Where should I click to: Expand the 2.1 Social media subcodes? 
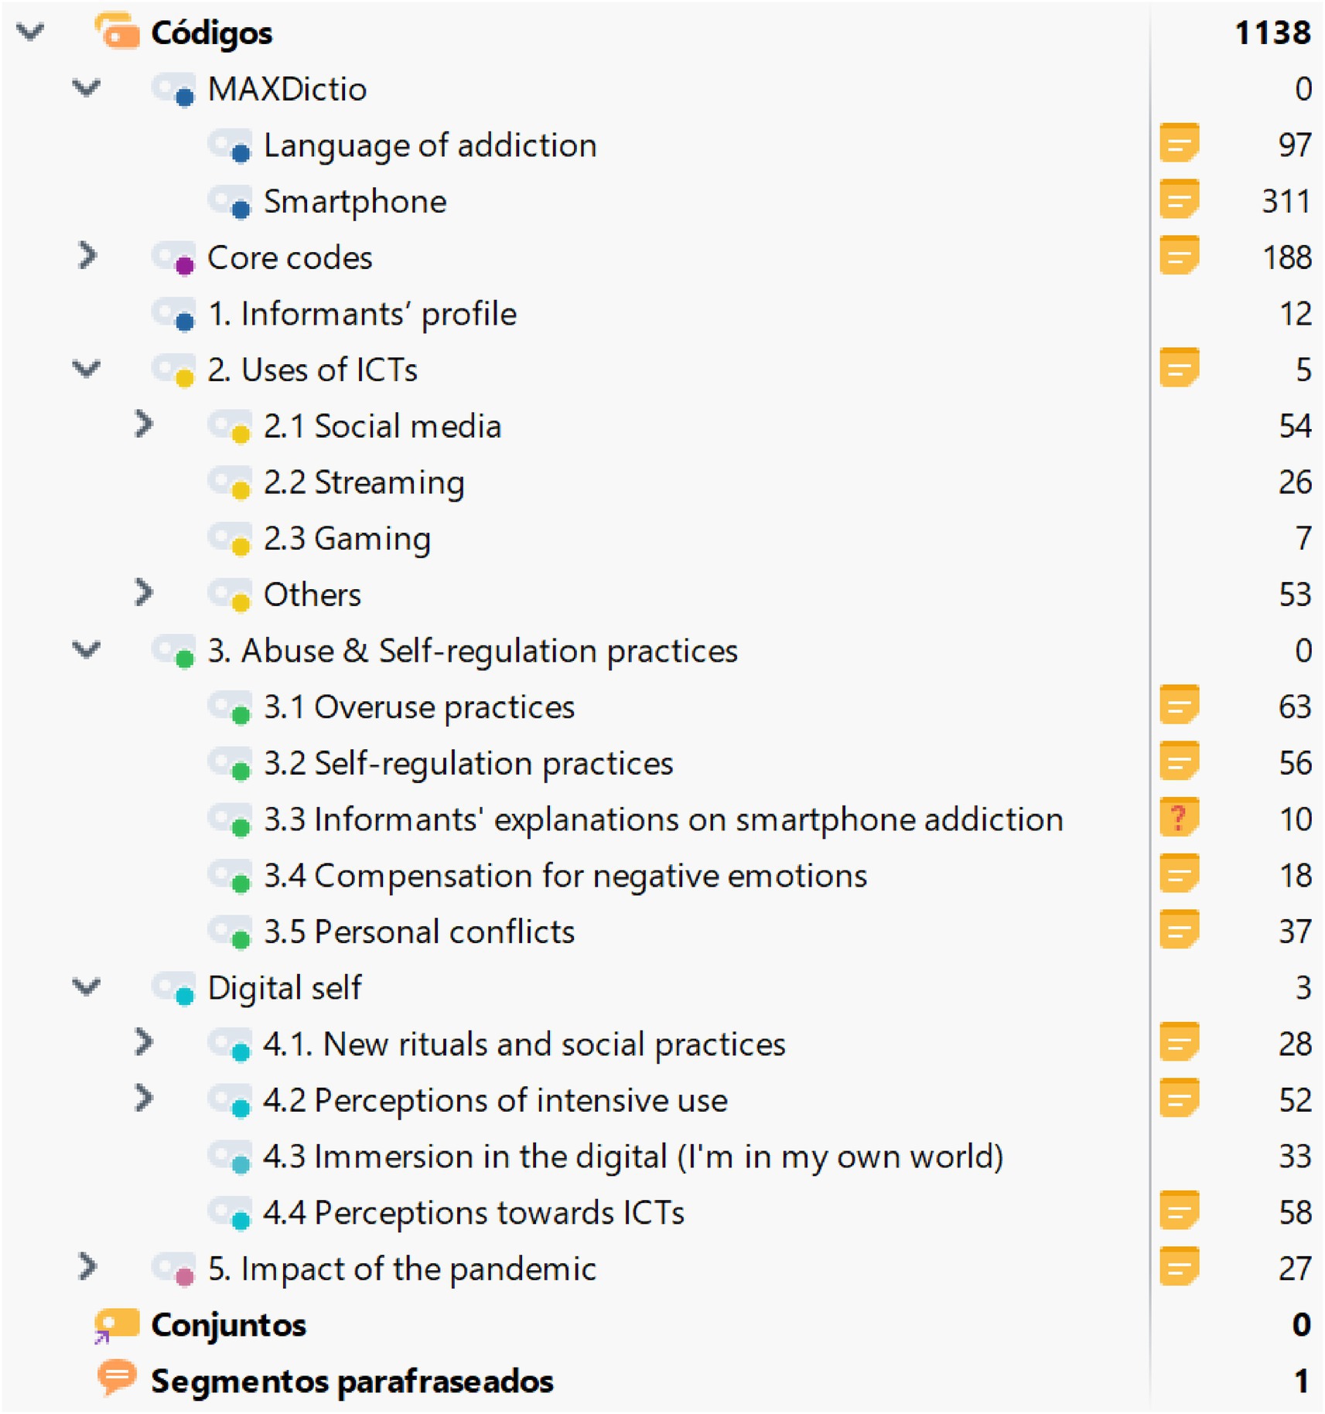click(143, 424)
